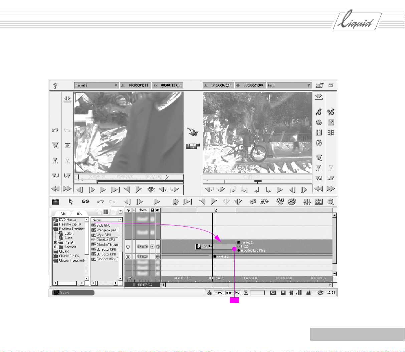Toggle the V source mapping on Name5 track
The width and height of the screenshot is (405, 352).
pos(128,247)
